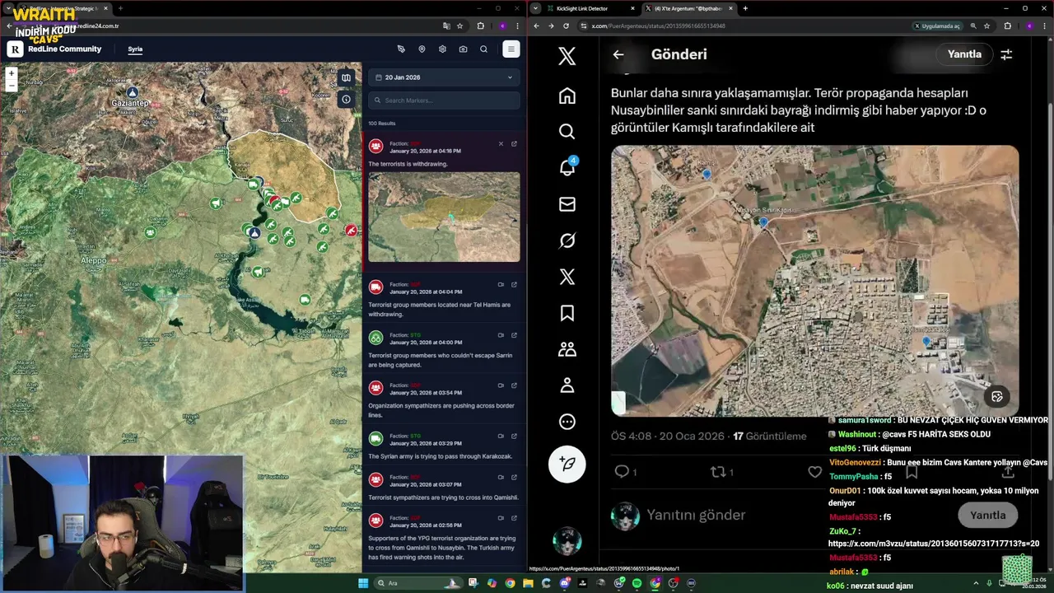Play video of Karakozak event
Viewport: 1054px width, 593px height.
[501, 436]
